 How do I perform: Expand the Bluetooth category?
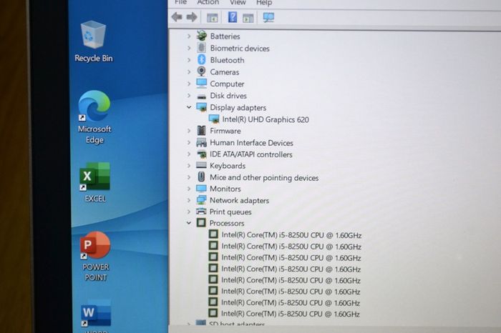pos(189,60)
